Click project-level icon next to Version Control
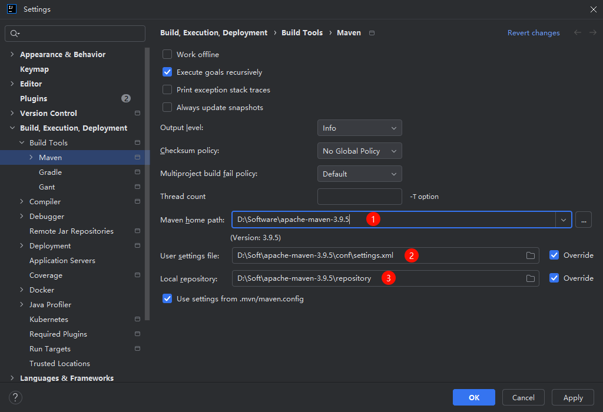 pos(137,113)
